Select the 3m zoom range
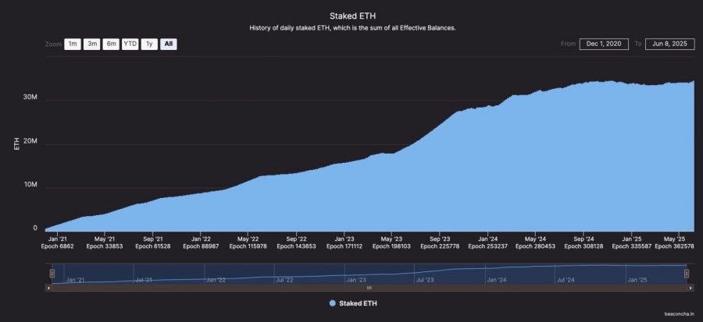 92,44
